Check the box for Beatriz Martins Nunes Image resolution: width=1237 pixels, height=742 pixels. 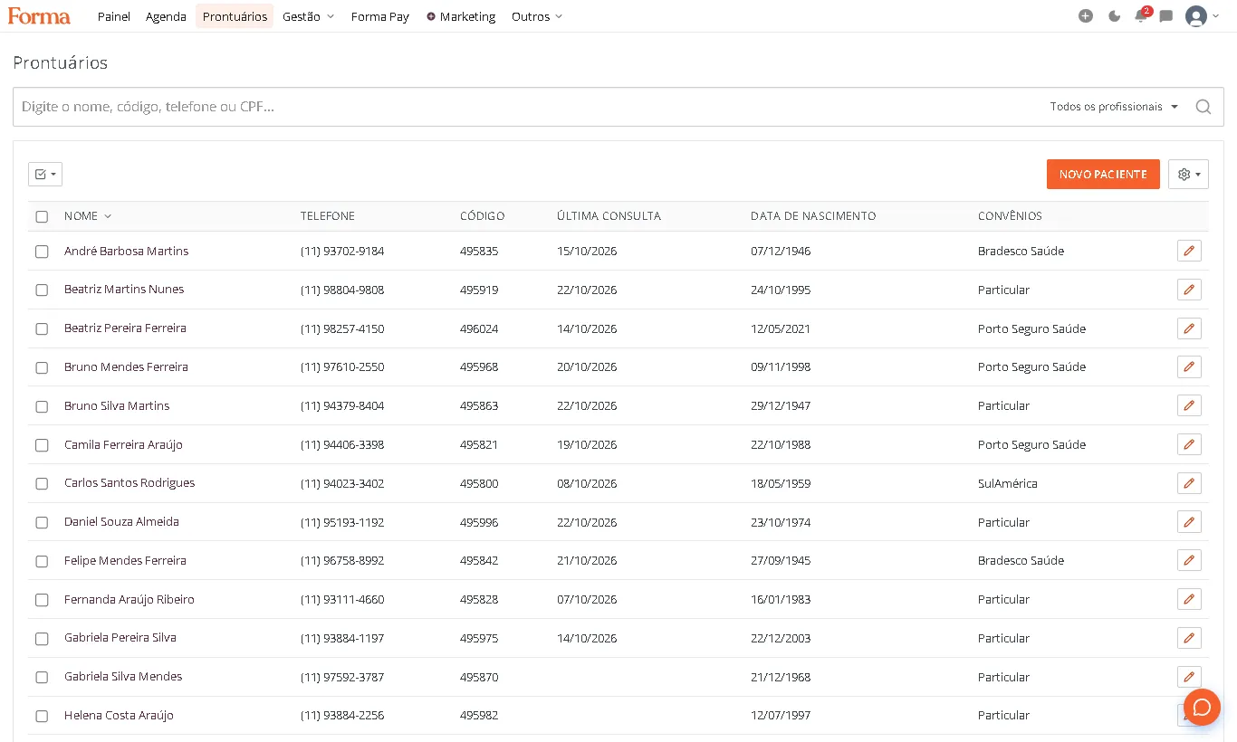(x=42, y=290)
